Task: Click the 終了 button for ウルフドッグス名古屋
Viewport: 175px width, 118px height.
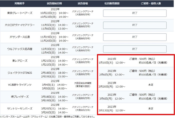Action: [135, 49]
